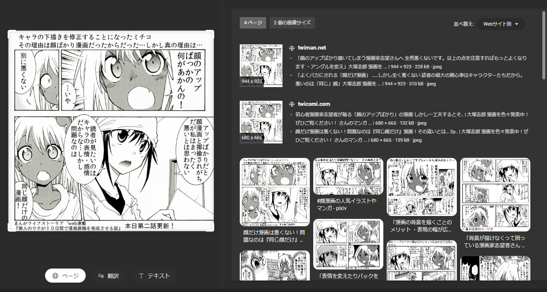Screen dimensions: 547x292
Task: Click the dropdown arrow next to Webサイト別
Action: point(517,24)
